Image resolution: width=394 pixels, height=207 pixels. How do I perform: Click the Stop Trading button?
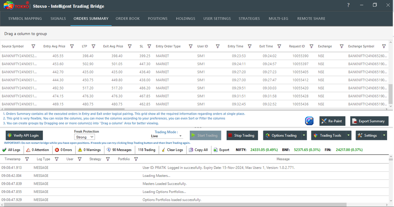[x=242, y=135]
